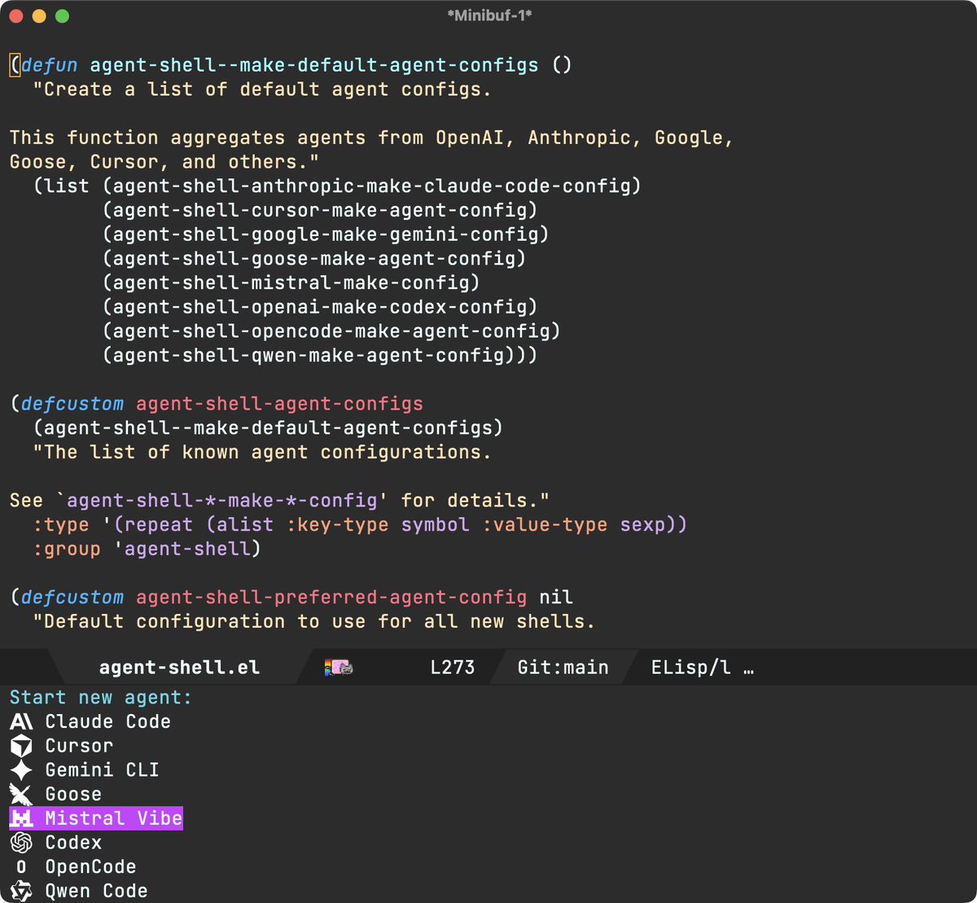
Task: Click the :key-type keyword
Action: tap(337, 525)
